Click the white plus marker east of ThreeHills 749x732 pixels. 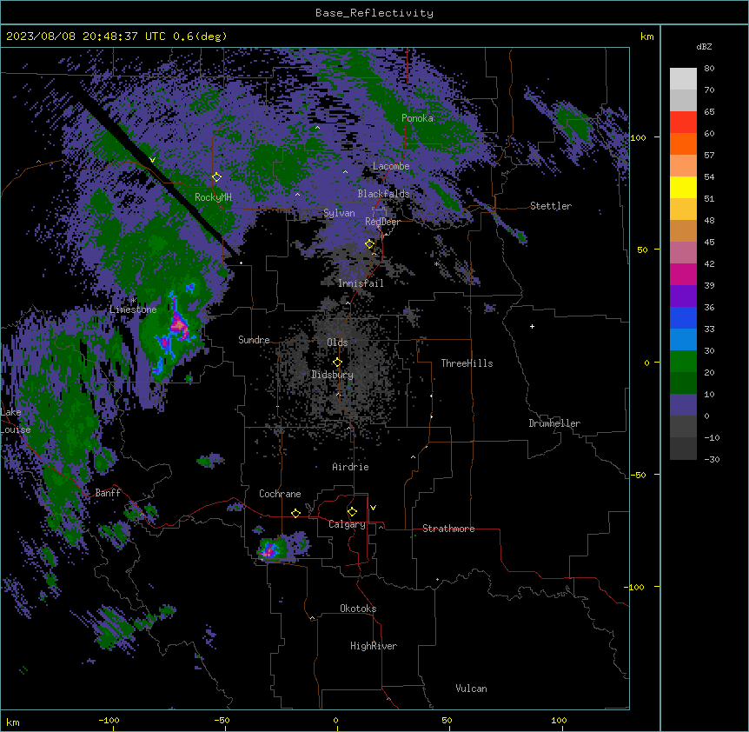[x=532, y=326]
